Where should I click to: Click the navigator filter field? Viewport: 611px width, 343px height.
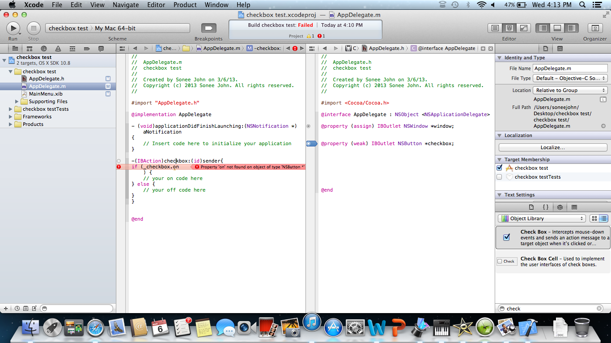76,309
